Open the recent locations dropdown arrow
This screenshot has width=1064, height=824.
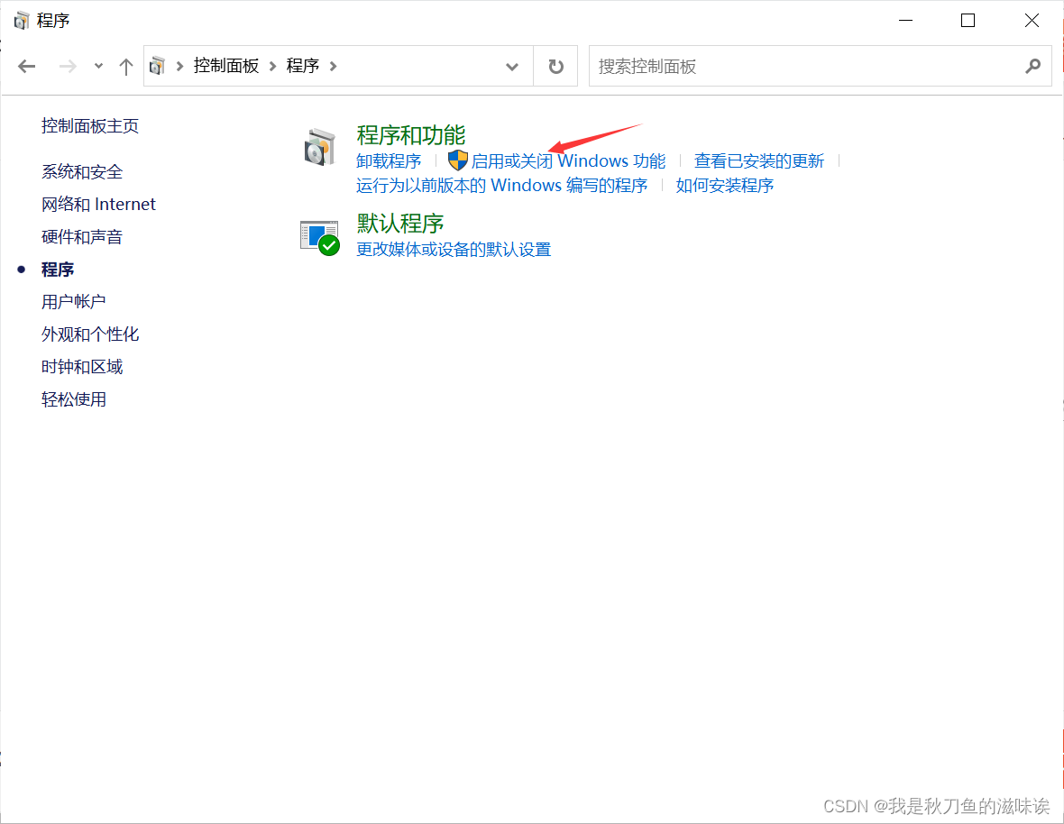[98, 67]
